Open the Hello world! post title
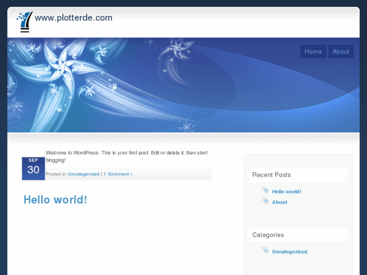 tap(56, 200)
